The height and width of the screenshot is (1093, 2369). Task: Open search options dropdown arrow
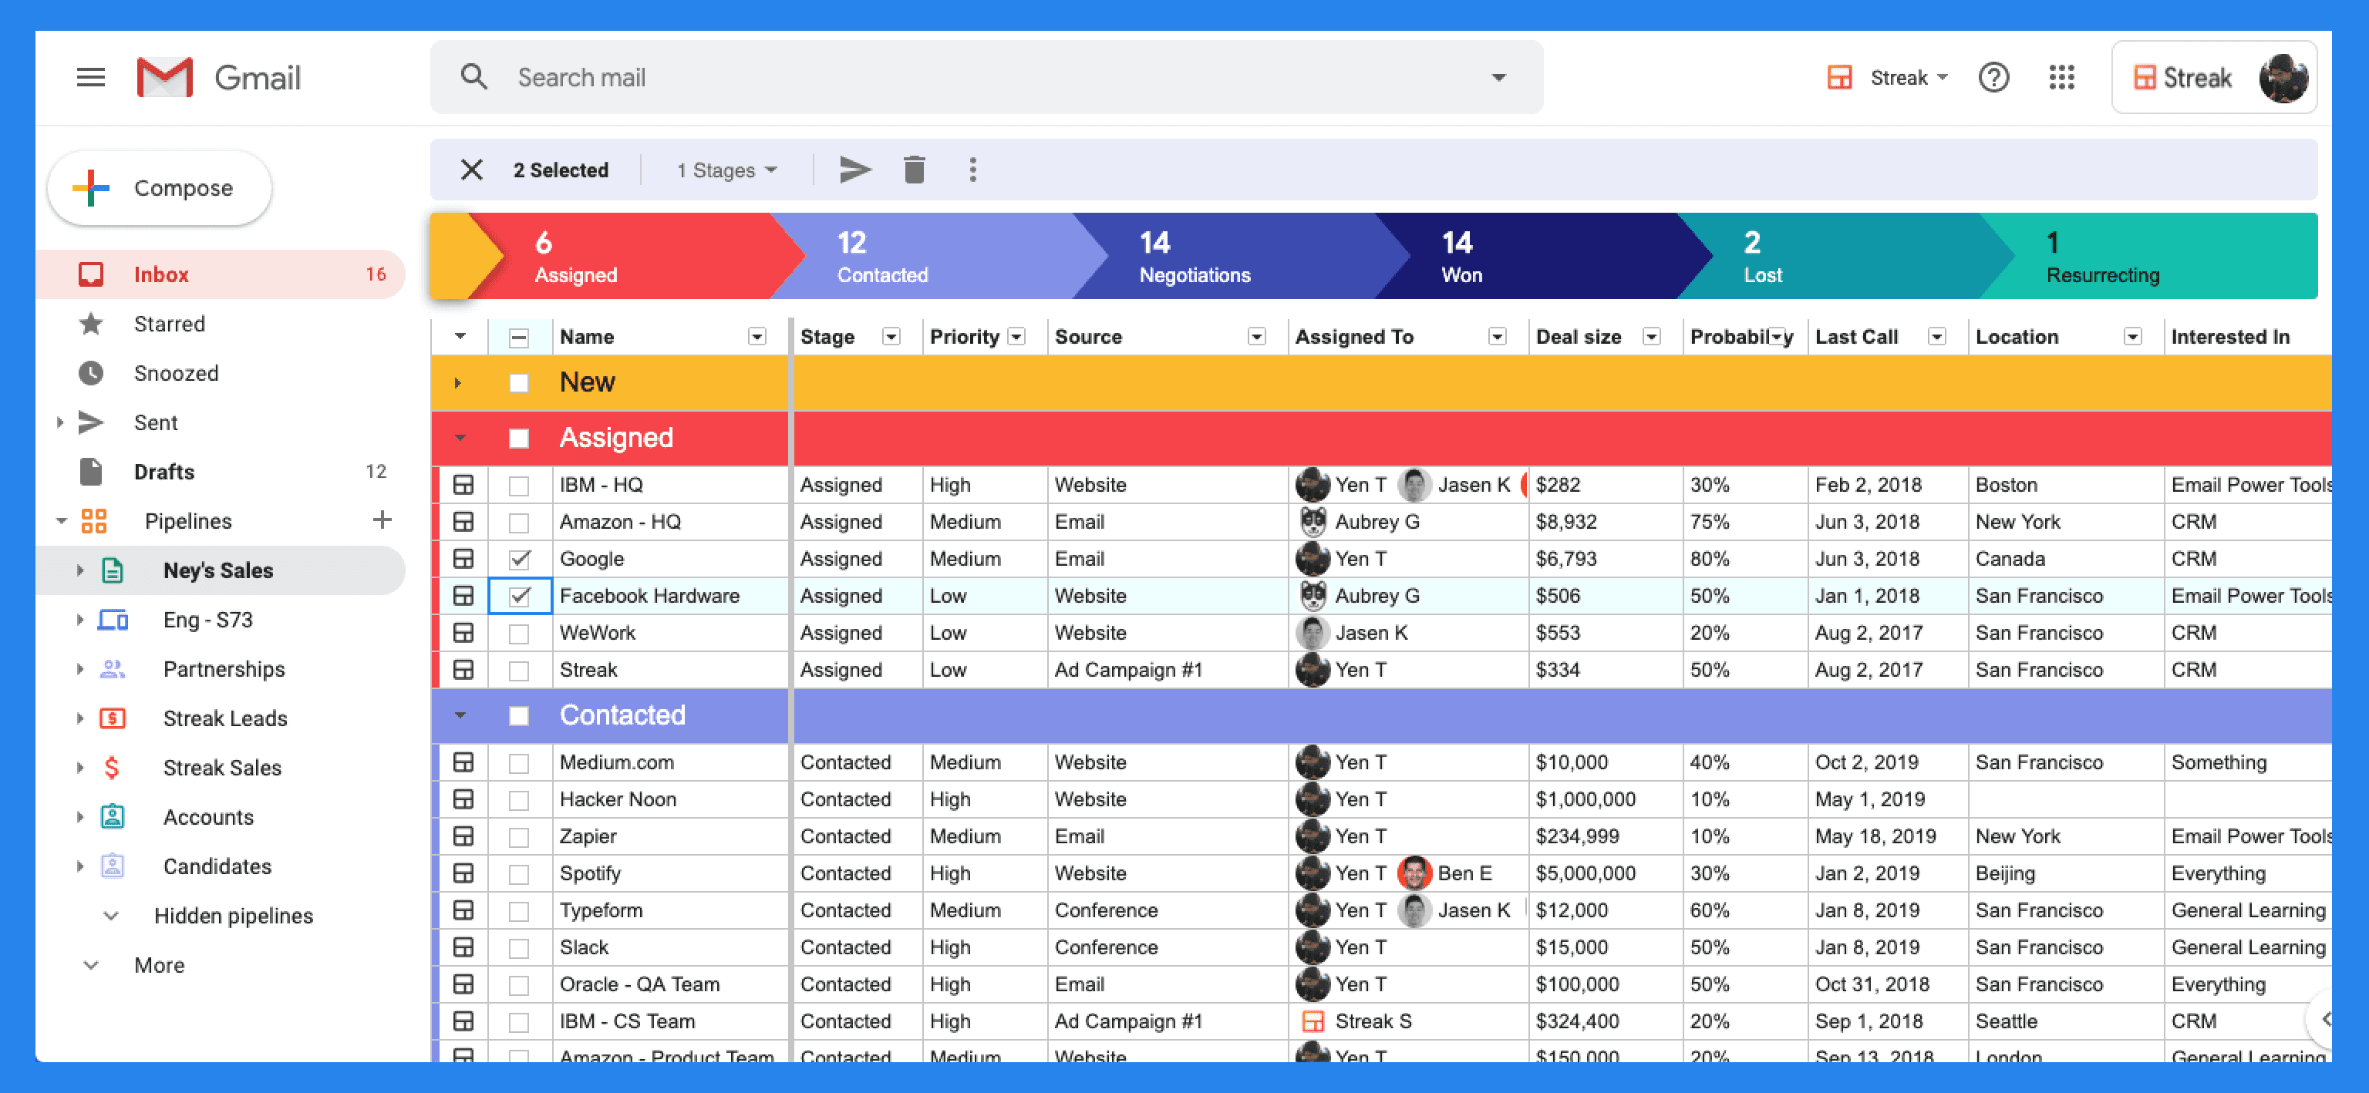[x=1498, y=77]
